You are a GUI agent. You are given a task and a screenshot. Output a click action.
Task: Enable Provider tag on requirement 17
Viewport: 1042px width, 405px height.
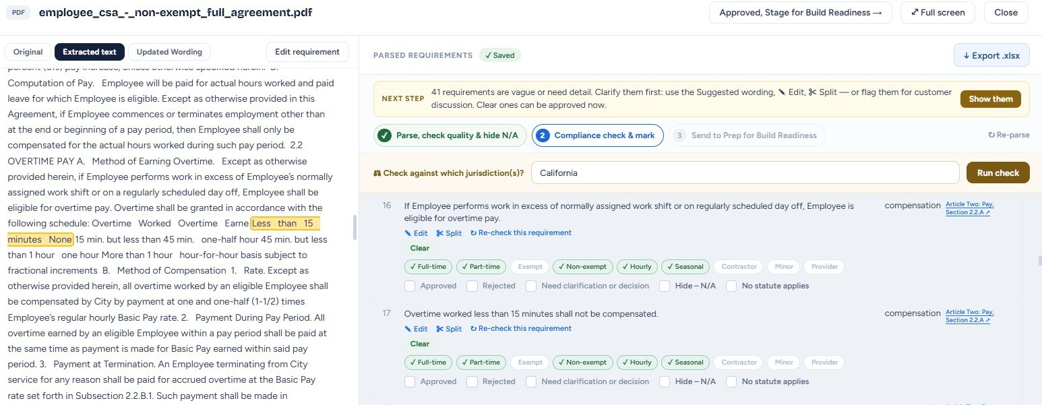click(x=824, y=363)
